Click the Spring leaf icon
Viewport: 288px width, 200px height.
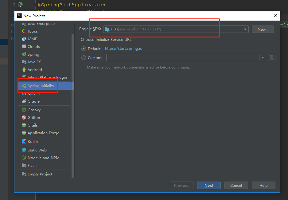pos(24,54)
